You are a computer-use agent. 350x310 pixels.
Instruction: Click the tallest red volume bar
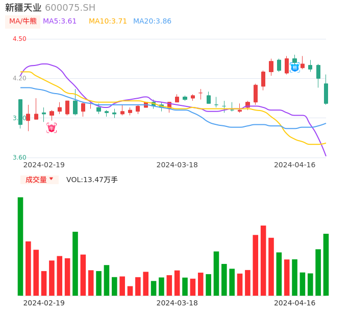[263, 260]
